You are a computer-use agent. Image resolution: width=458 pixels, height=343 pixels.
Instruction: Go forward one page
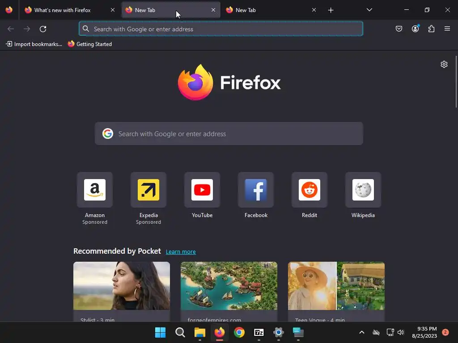point(27,29)
